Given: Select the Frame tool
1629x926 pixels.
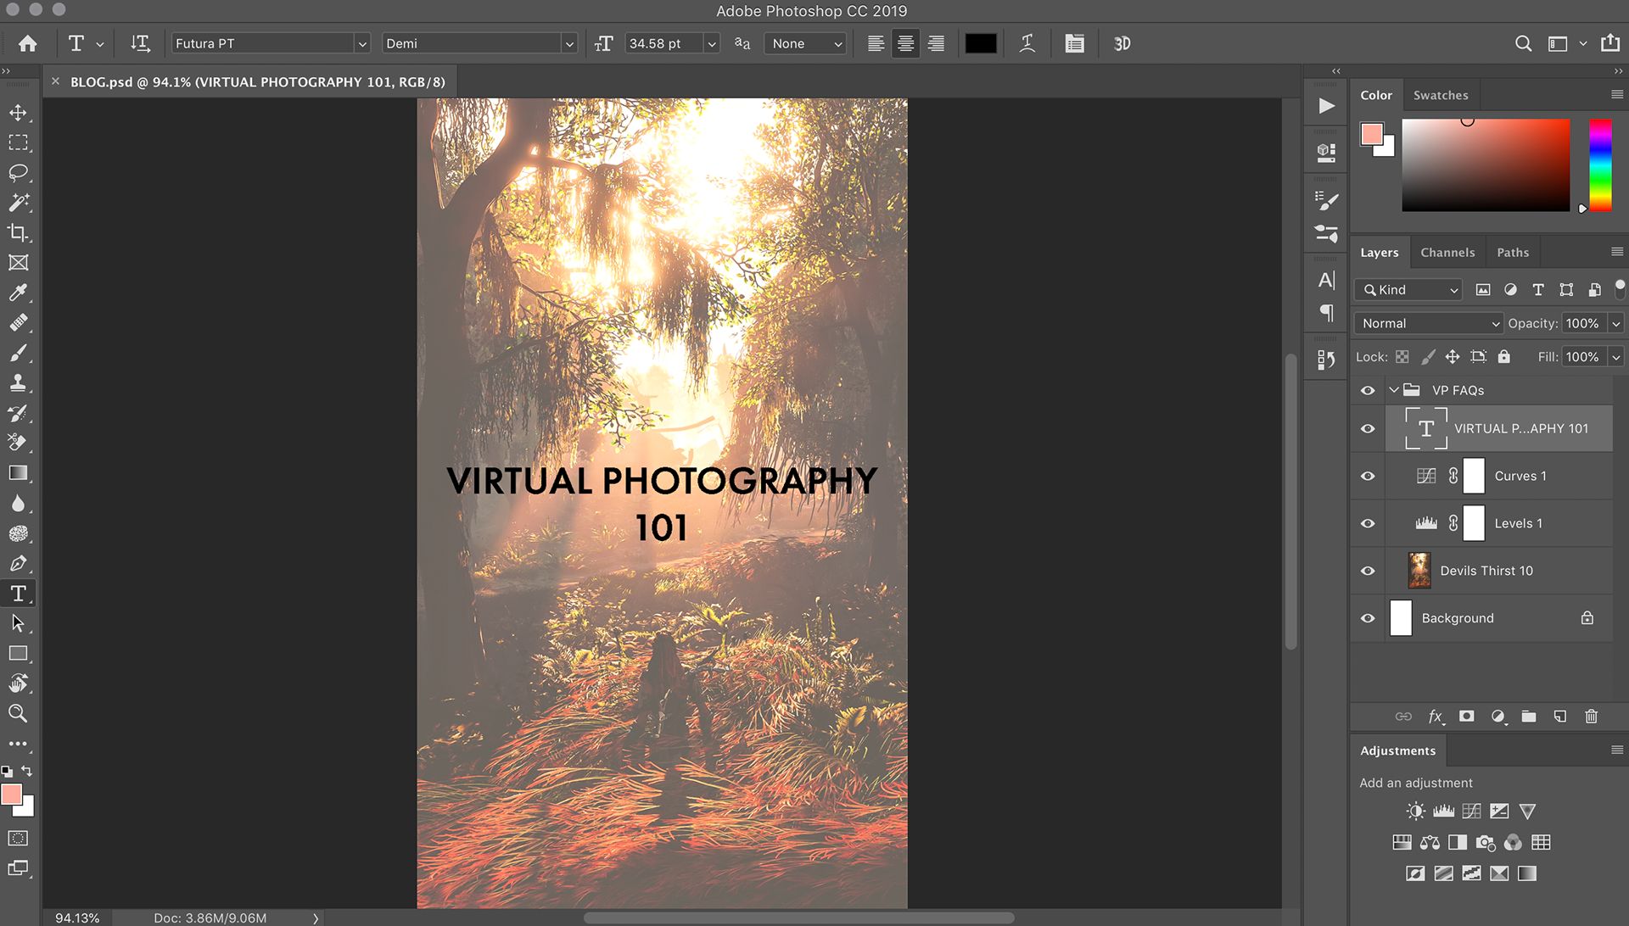Looking at the screenshot, I should [18, 263].
